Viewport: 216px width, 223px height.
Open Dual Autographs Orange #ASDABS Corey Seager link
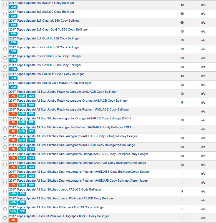tap(79, 154)
